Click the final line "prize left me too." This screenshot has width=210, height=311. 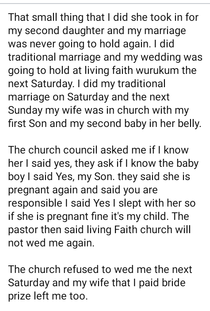click(x=48, y=296)
